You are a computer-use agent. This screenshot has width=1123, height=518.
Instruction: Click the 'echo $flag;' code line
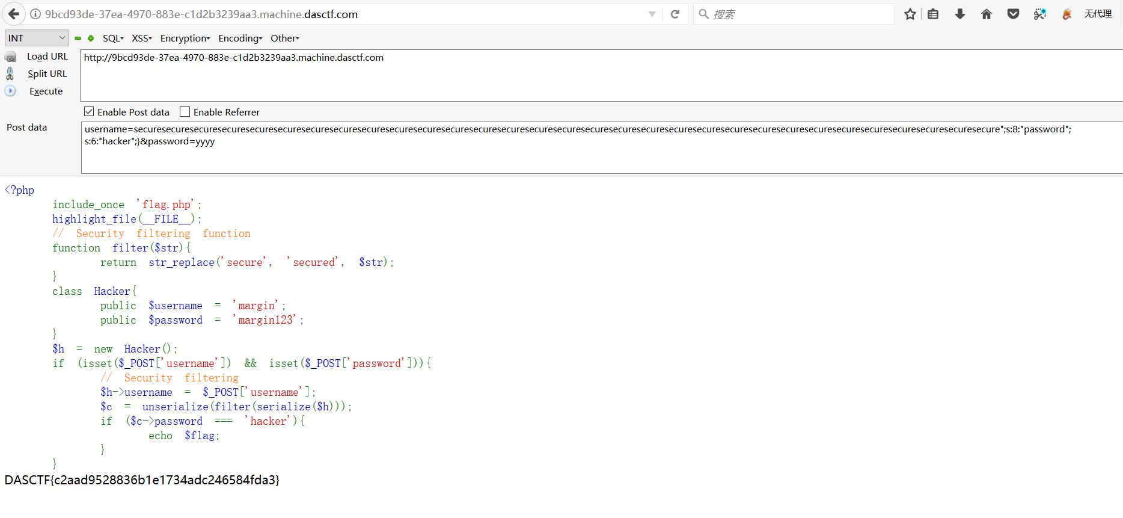[184, 436]
